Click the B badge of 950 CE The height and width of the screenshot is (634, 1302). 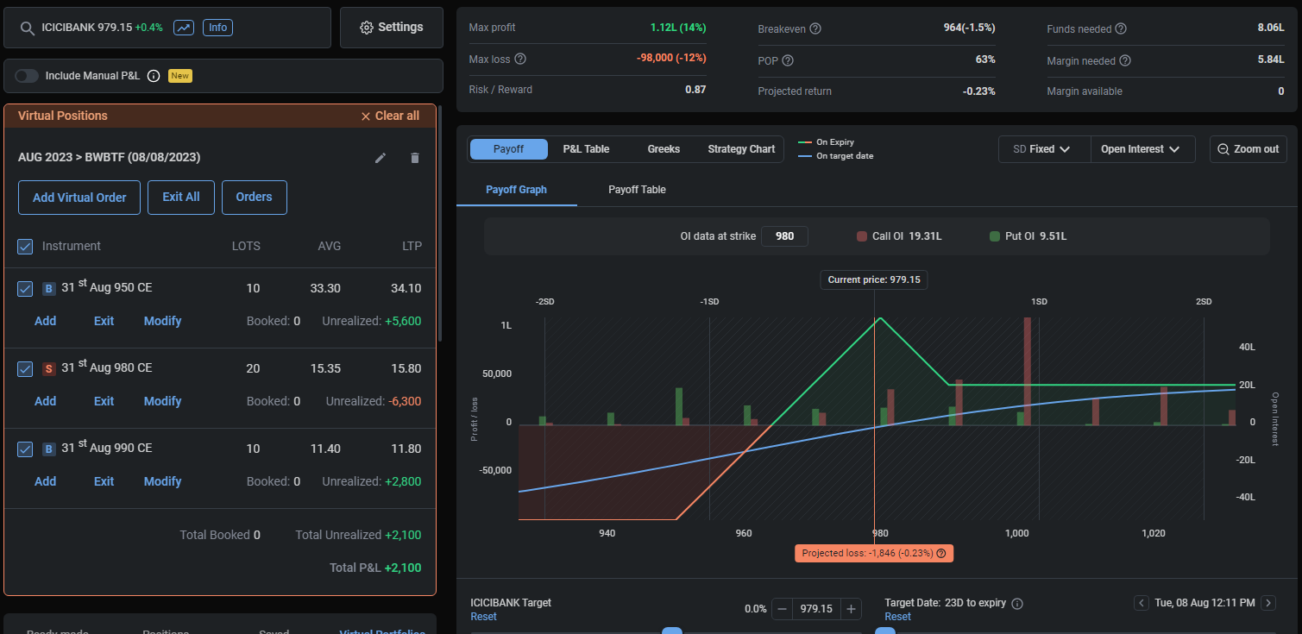pyautogui.click(x=49, y=289)
